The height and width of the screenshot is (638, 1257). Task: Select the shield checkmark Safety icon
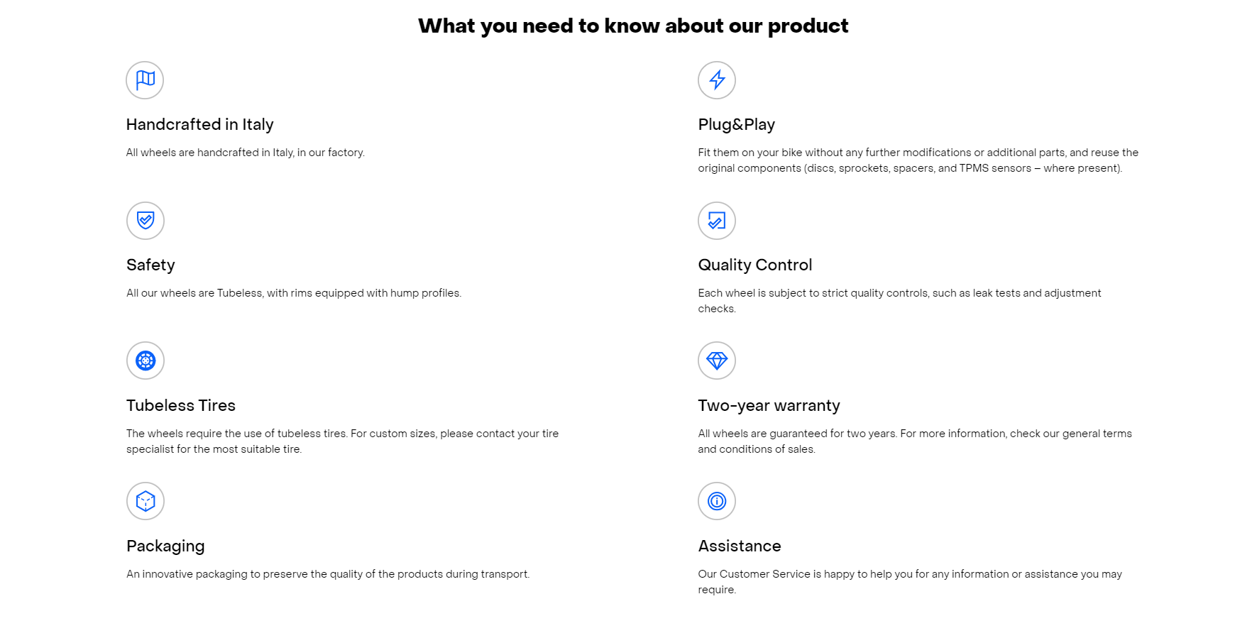coord(146,220)
